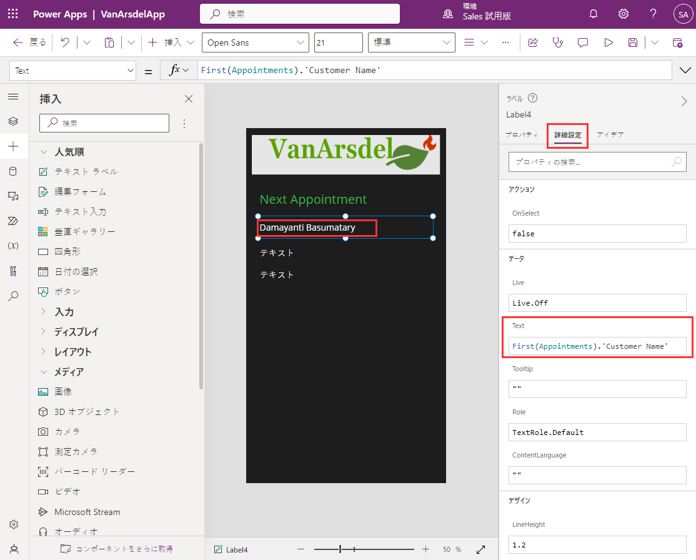Open the fx function dropdown
The height and width of the screenshot is (560, 696).
tap(179, 70)
